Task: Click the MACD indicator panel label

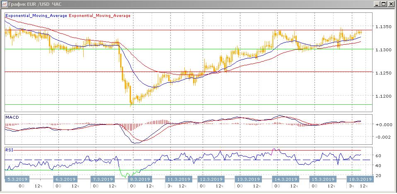Action: (x=12, y=117)
